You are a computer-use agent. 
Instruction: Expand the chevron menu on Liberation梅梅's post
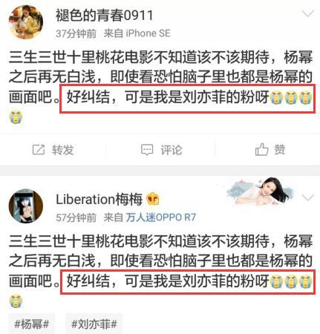[x=308, y=197]
